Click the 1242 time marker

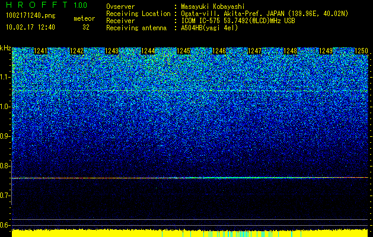click(77, 51)
